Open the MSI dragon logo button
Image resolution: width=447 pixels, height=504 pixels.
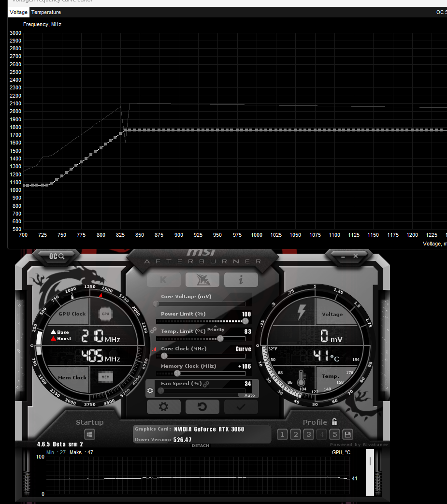point(202,280)
